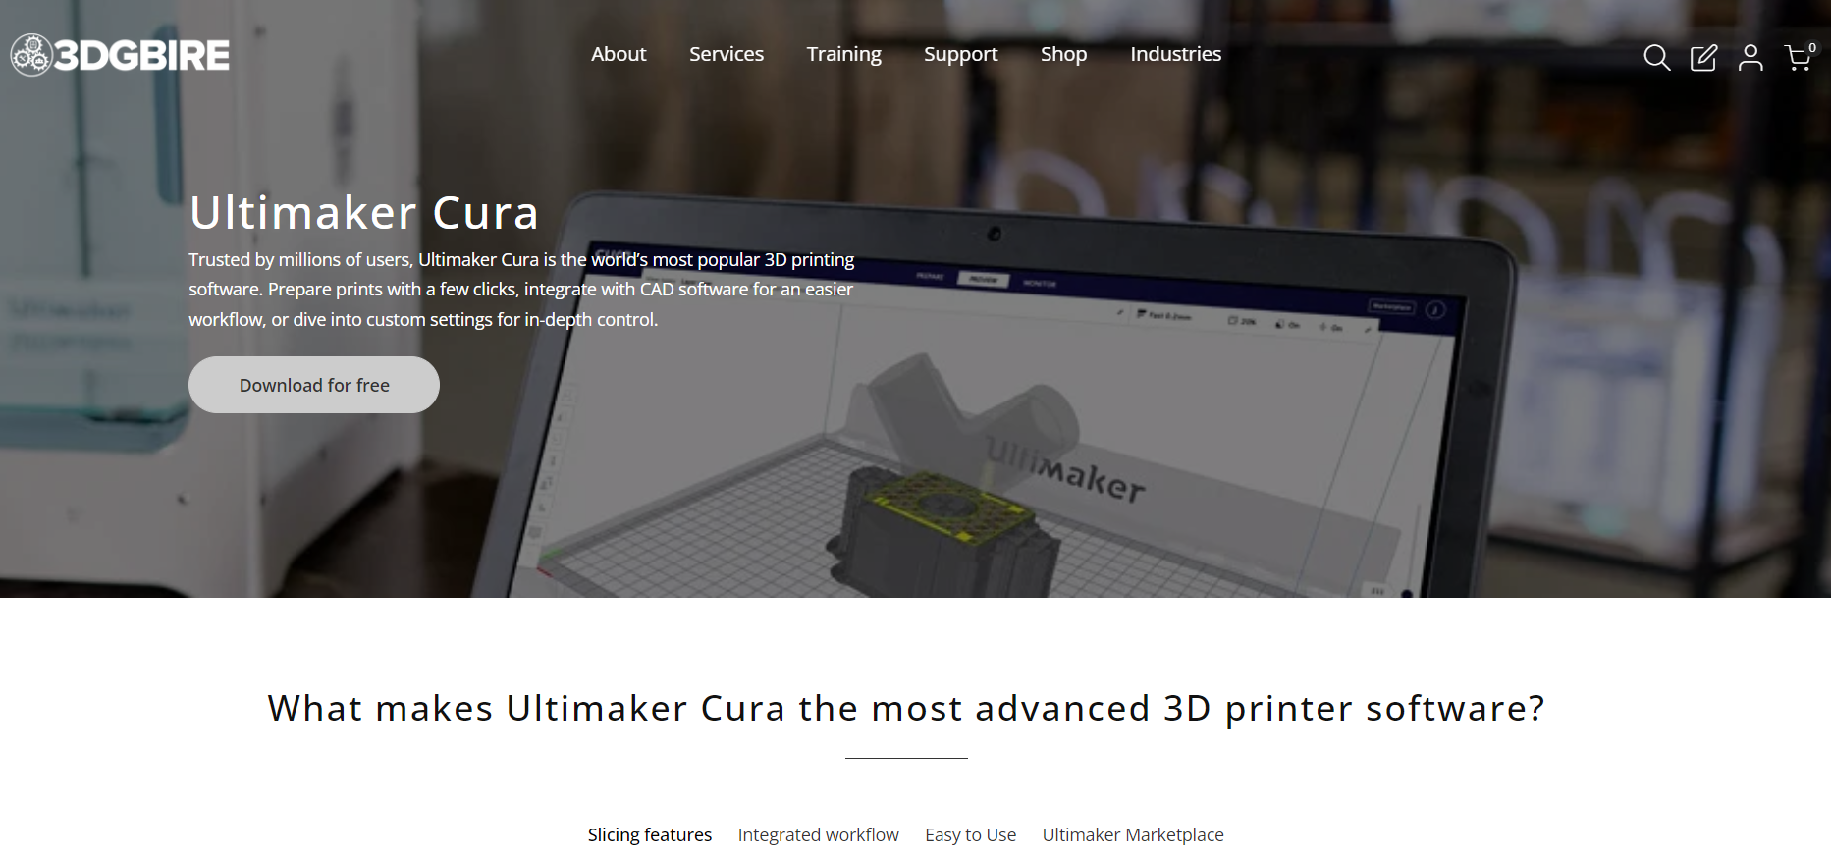
Task: Switch to Easy to Use tab
Action: [970, 834]
